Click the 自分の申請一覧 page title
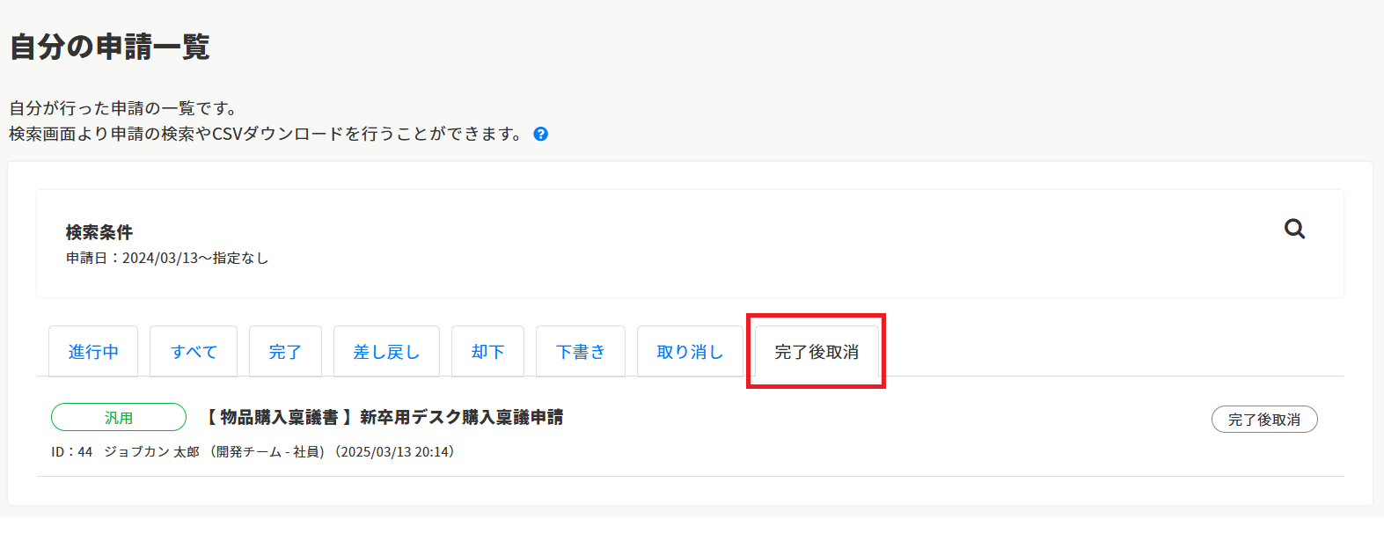Image resolution: width=1384 pixels, height=541 pixels. 110,47
